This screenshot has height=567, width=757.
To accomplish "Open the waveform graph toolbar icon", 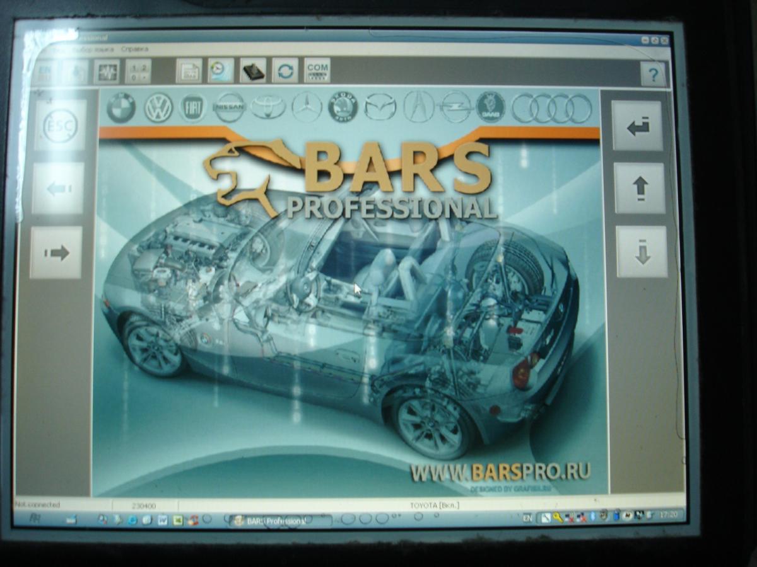I will [x=107, y=71].
